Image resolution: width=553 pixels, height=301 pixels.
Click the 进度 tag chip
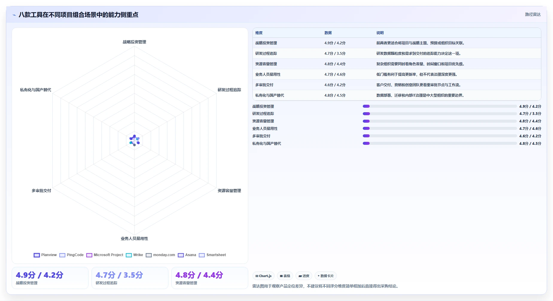pyautogui.click(x=304, y=276)
